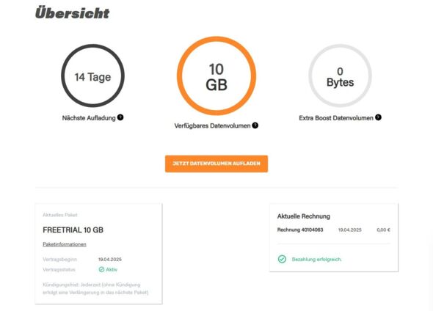Image resolution: width=433 pixels, height=311 pixels.
Task: Open help icon beside Verfügbares Datenvolumen
Action: click(x=255, y=125)
